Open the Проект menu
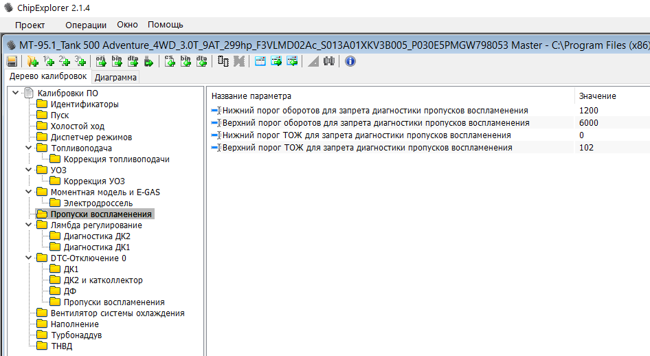Image resolution: width=650 pixels, height=356 pixels. (x=30, y=25)
